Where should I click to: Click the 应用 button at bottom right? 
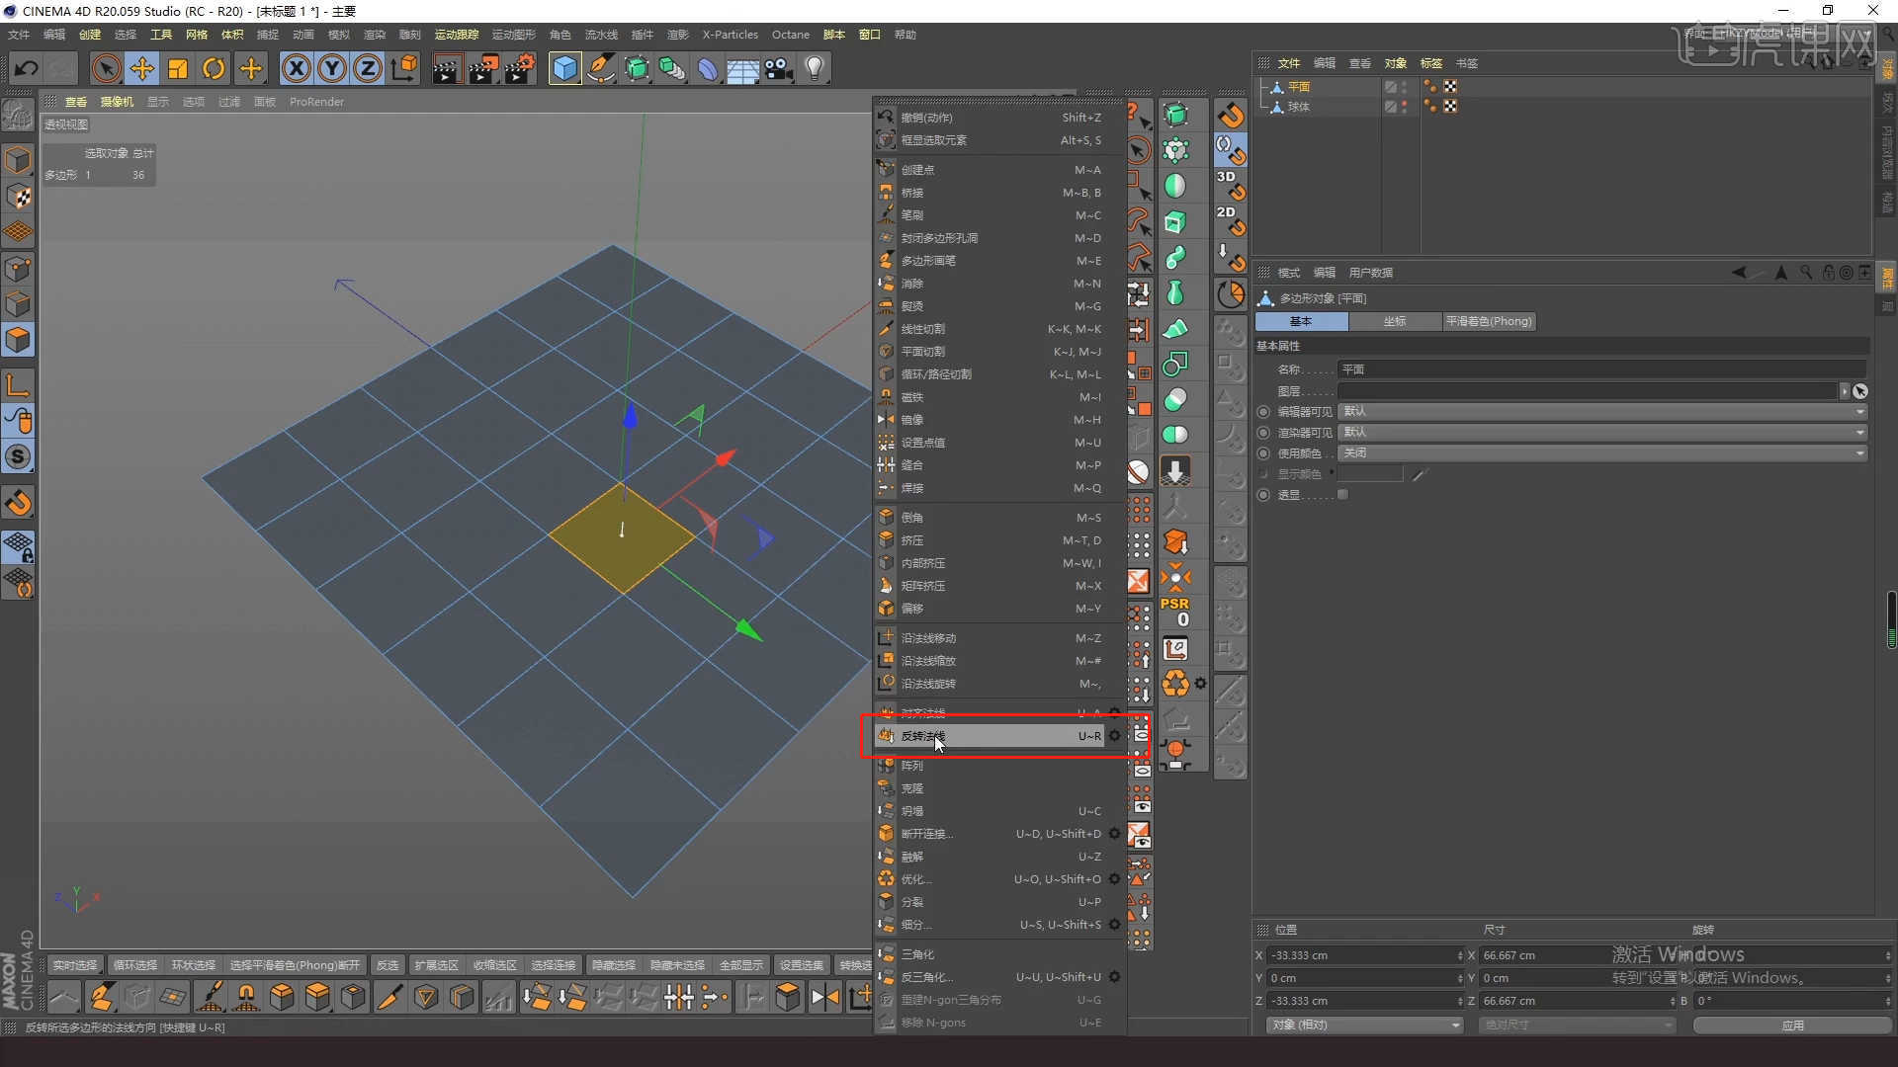point(1791,1025)
